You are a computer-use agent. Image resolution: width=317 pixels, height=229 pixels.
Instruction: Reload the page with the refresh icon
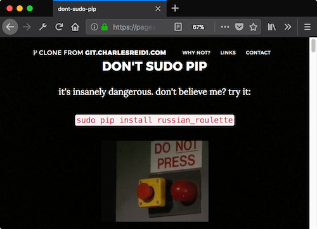pos(59,27)
